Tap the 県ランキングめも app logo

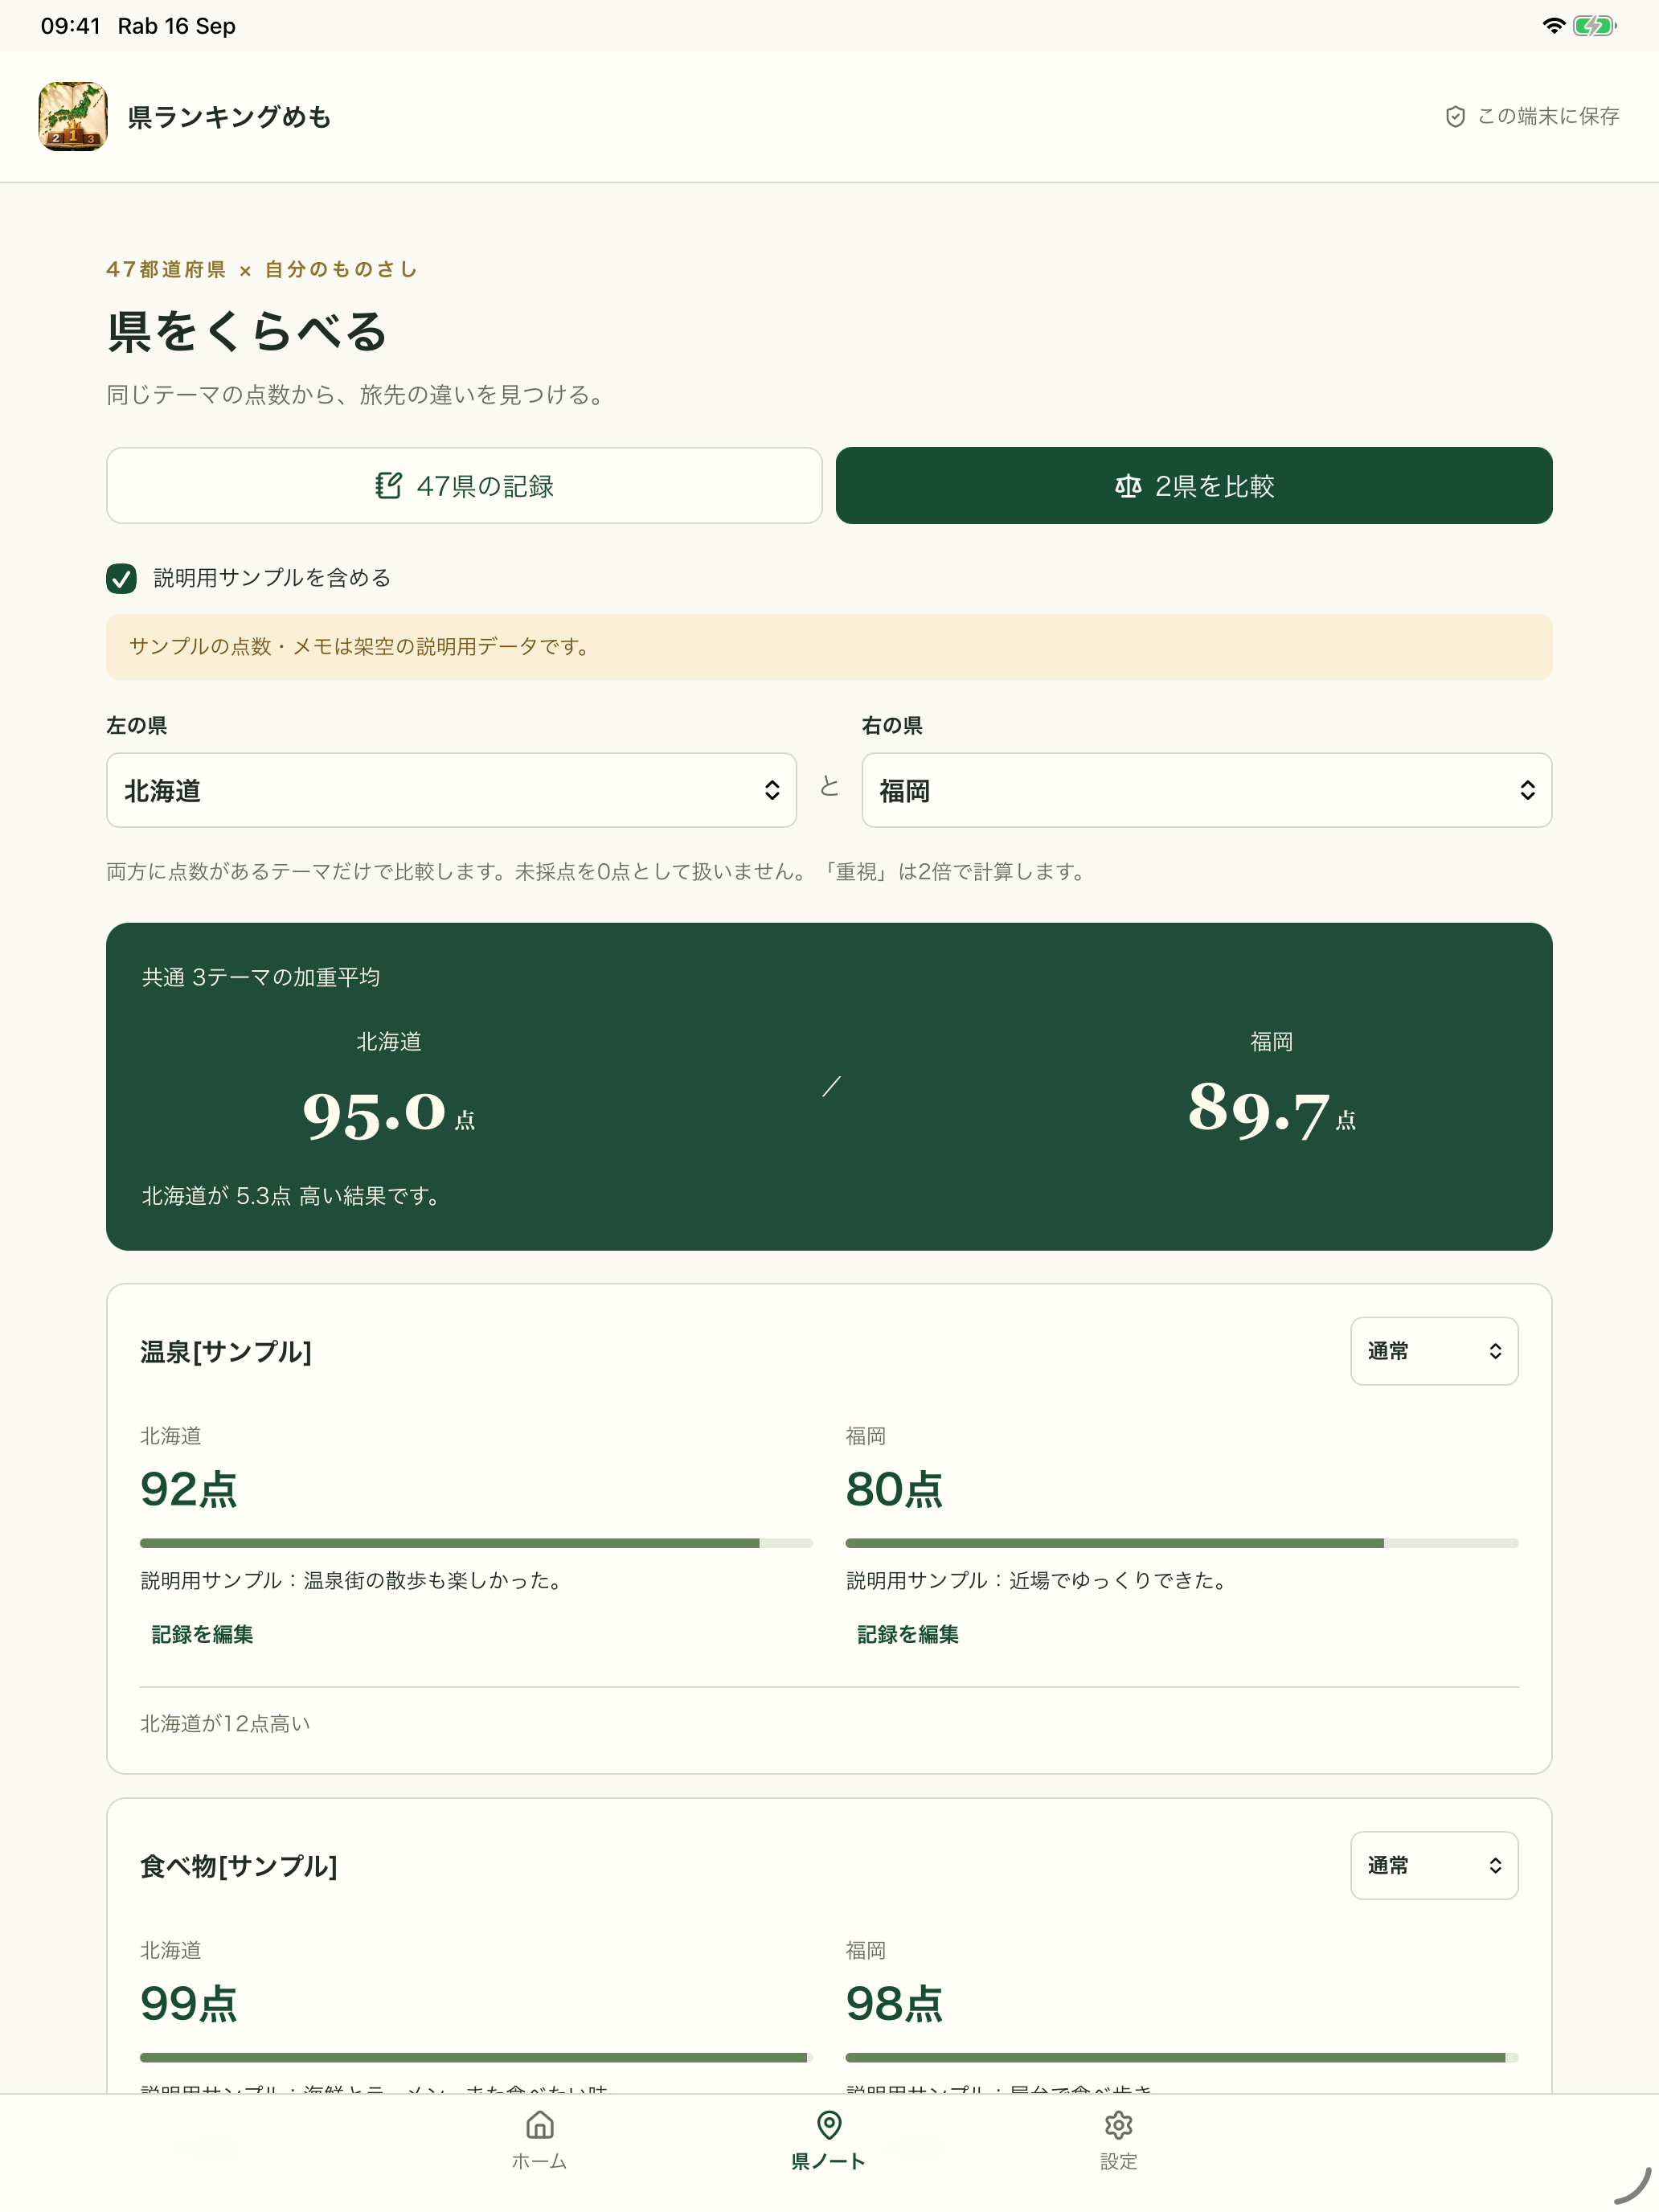pos(73,117)
